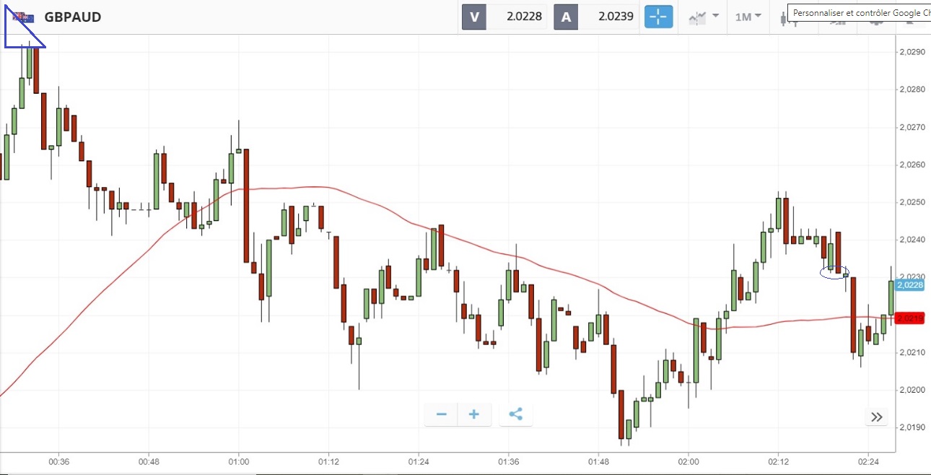This screenshot has width=931, height=475.
Task: Click the sell price value 2.0228
Action: 525,17
